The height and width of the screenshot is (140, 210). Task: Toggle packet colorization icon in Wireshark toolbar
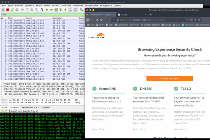(x=76, y=10)
